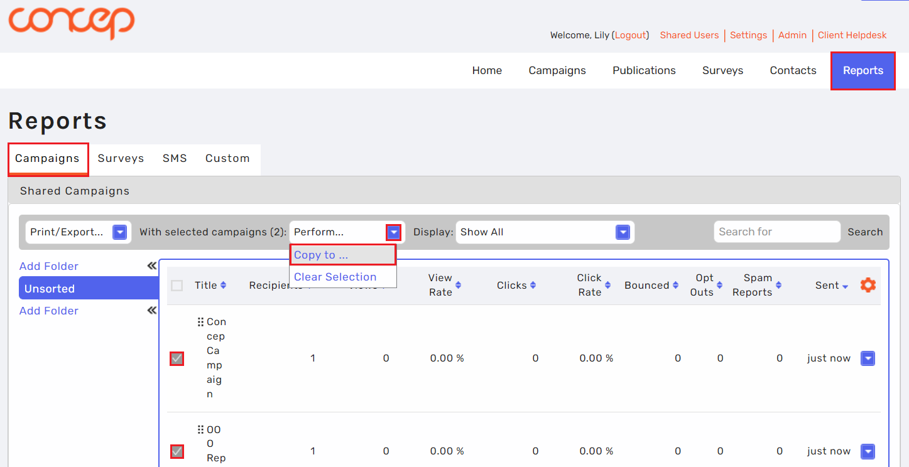Screen dimensions: 909x467
Task: Sort by Click Rate column arrows
Action: (607, 286)
